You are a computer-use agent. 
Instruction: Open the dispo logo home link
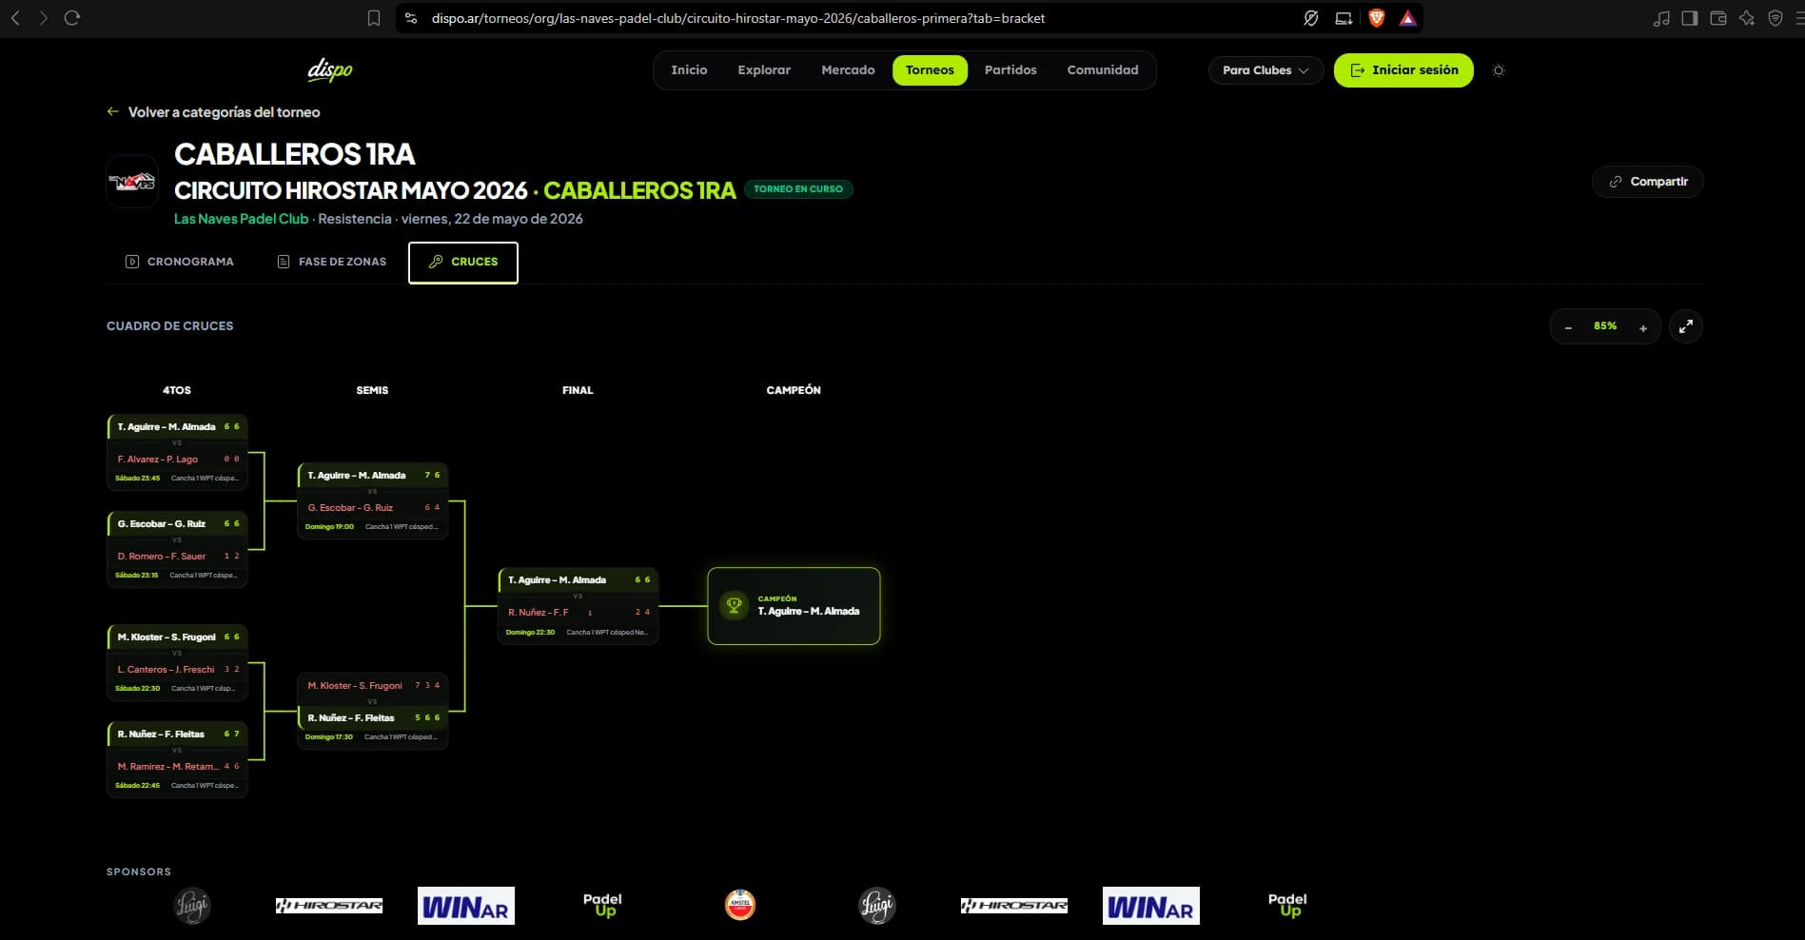tap(330, 70)
